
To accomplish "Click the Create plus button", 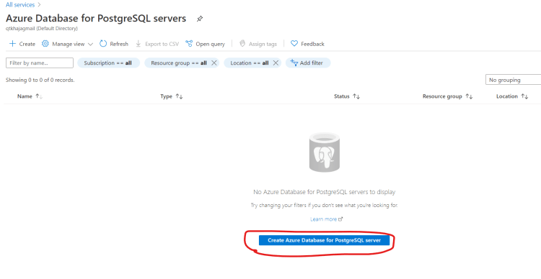I will pos(22,44).
